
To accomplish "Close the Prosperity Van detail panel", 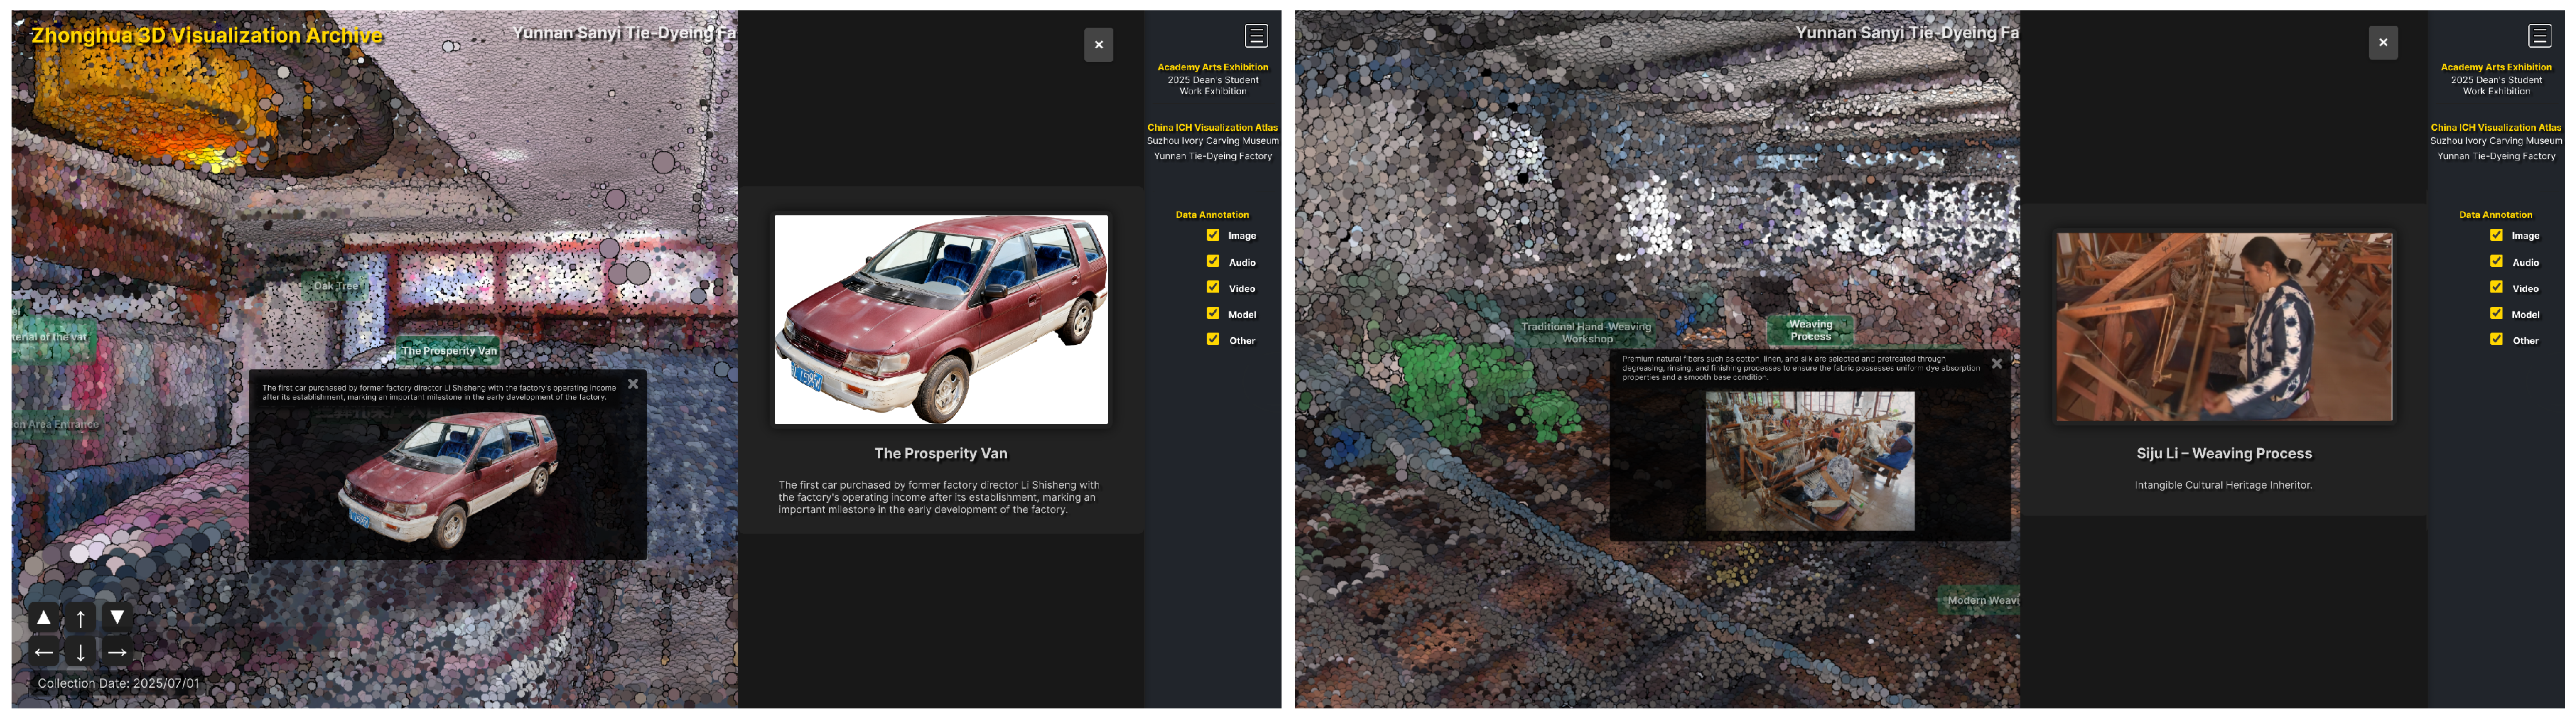I will point(1098,44).
